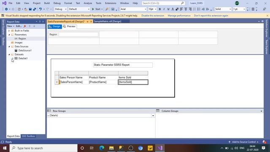Click the Edit button in Report Data
270x152 pixels.
tap(19, 26)
